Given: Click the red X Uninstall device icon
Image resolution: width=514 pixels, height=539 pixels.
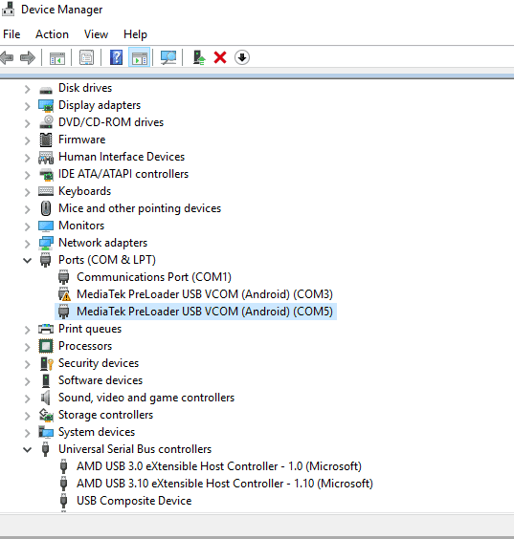Looking at the screenshot, I should (220, 57).
